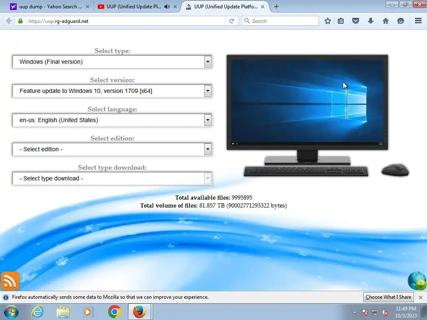The image size is (427, 320).
Task: Save page to Pocket icon
Action: pos(356,21)
